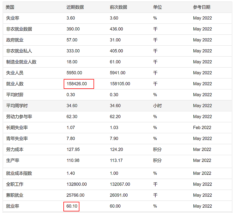Click the recent value 333.00

(x=73, y=51)
